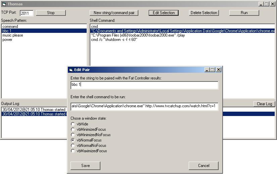Viewport: 277px width, 174px height.
Task: Select the chrome.exe shell command row
Action: click(x=183, y=31)
